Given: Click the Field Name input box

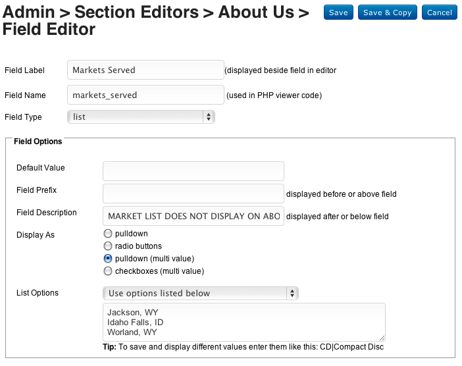Looking at the screenshot, I should [145, 95].
